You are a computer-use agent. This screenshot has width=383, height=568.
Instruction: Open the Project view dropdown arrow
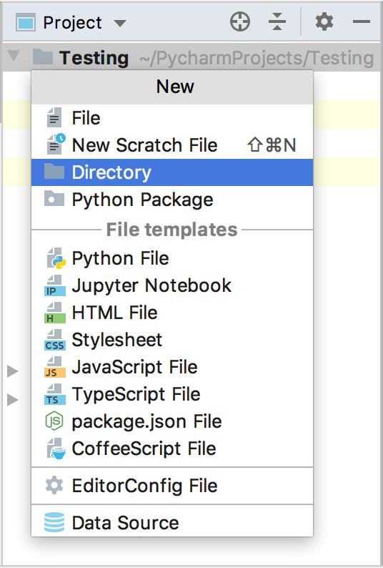[120, 24]
